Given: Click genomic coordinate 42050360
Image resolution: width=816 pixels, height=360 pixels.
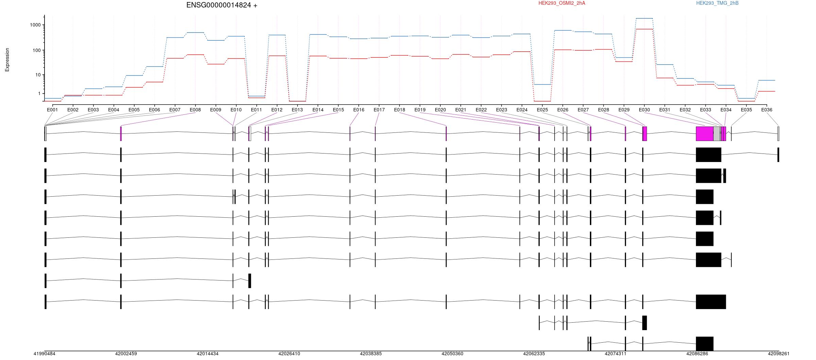Looking at the screenshot, I should coord(452,354).
